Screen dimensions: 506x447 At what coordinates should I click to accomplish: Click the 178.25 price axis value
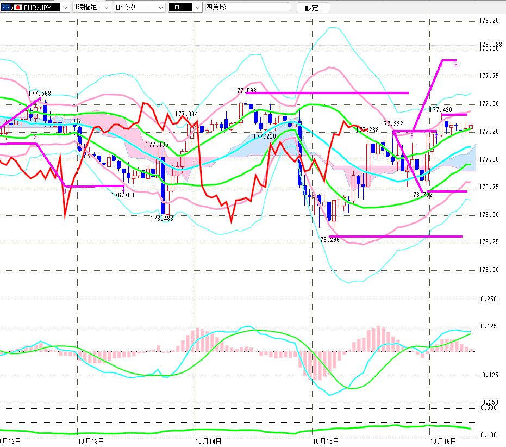[x=489, y=21]
